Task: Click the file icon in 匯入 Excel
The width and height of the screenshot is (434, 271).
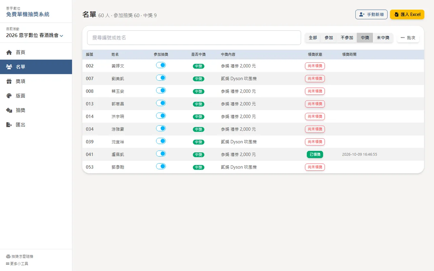Action: [x=396, y=15]
